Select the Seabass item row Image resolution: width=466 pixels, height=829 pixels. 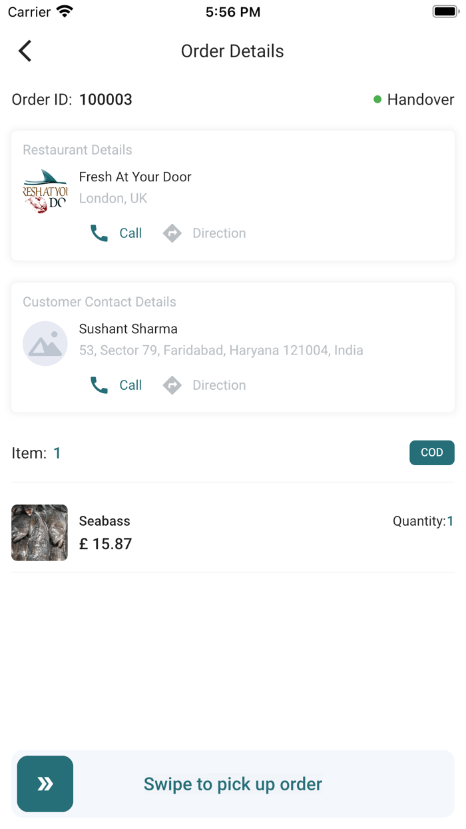tap(232, 532)
